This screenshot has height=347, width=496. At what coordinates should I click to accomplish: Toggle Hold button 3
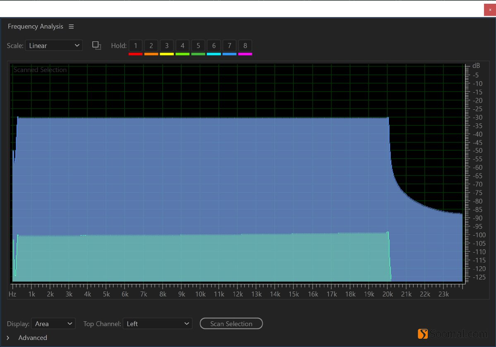point(167,46)
